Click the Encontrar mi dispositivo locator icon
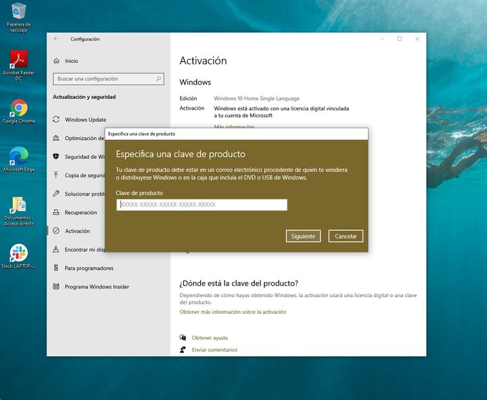Viewport: 487px width, 400px height. click(x=56, y=249)
